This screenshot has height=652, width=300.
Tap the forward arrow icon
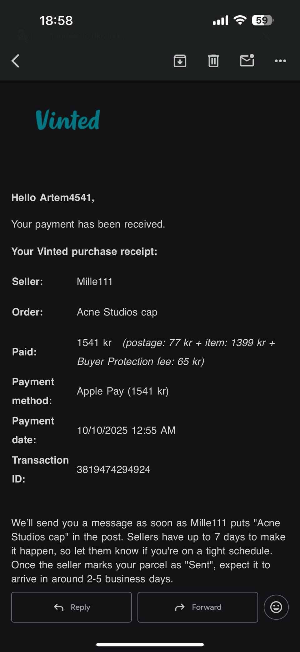click(x=180, y=607)
